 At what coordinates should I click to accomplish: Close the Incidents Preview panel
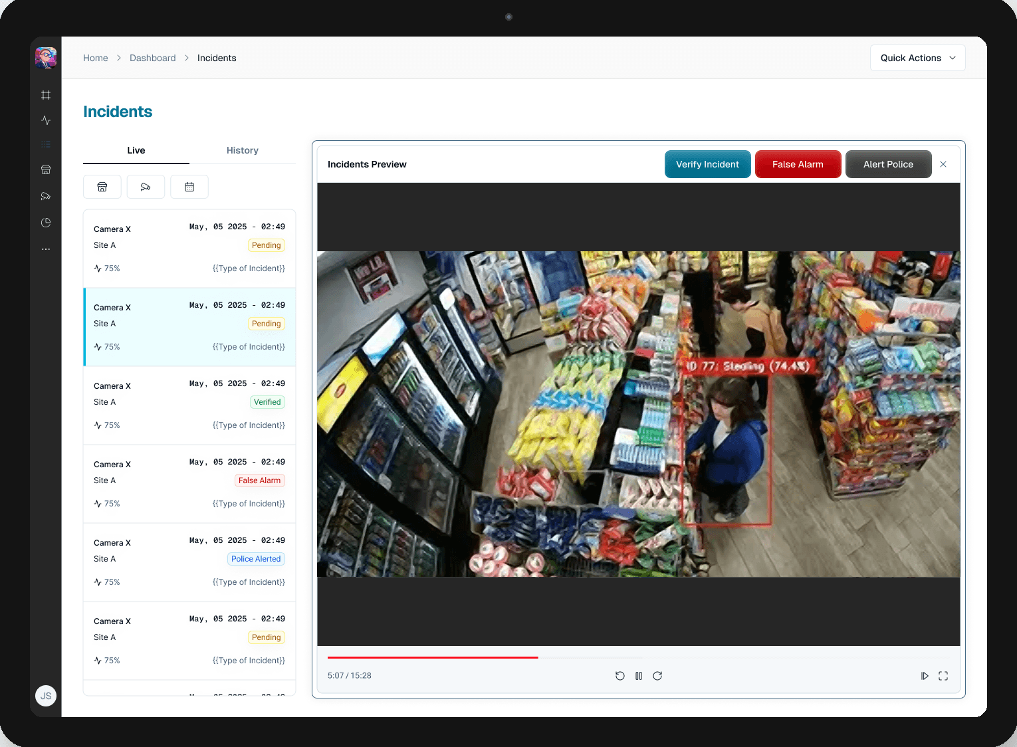coord(943,164)
